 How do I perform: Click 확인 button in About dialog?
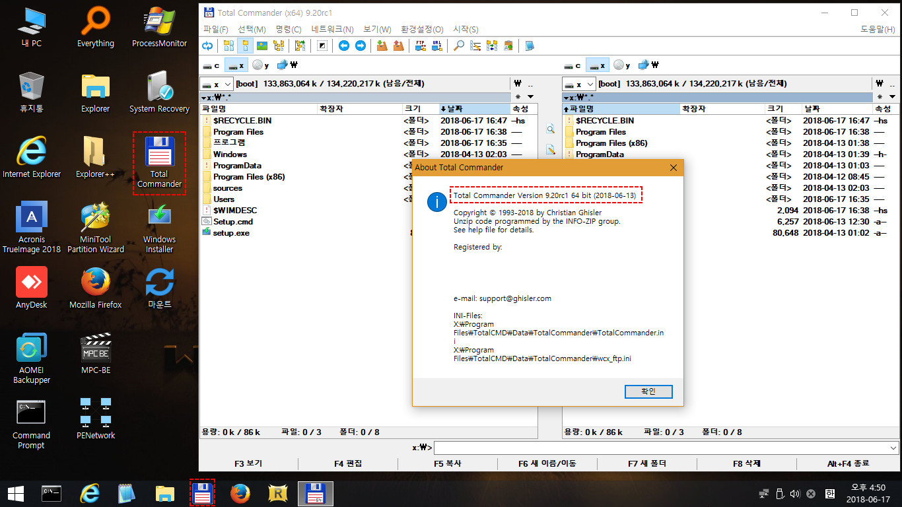click(648, 391)
